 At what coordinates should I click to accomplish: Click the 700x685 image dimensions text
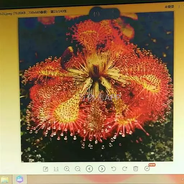[37, 13]
